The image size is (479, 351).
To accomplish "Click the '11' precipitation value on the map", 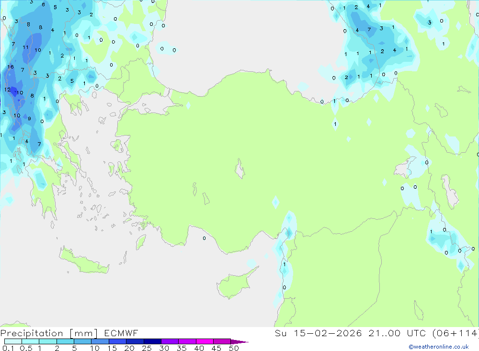I will click(25, 47).
